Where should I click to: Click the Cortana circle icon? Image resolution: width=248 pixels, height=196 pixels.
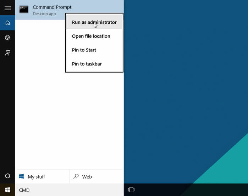click(x=7, y=176)
